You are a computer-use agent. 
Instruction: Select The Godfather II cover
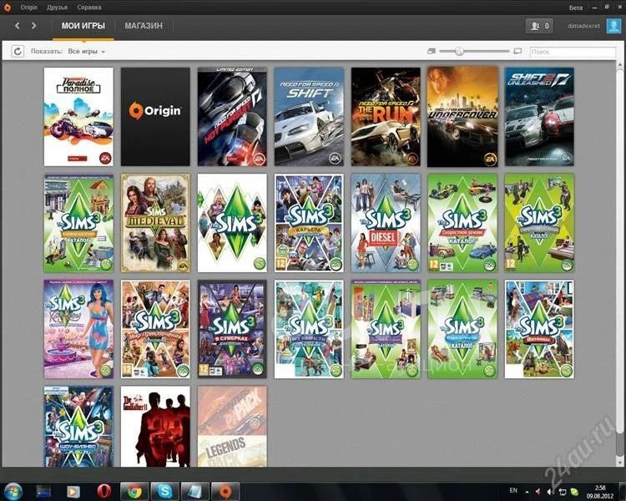[x=155, y=427]
